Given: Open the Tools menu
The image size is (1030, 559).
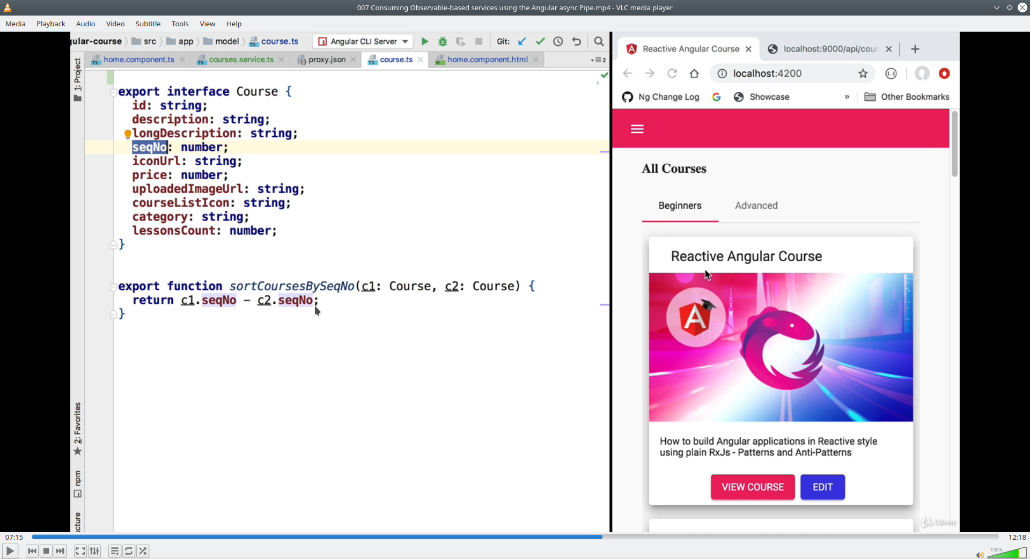Looking at the screenshot, I should (180, 24).
